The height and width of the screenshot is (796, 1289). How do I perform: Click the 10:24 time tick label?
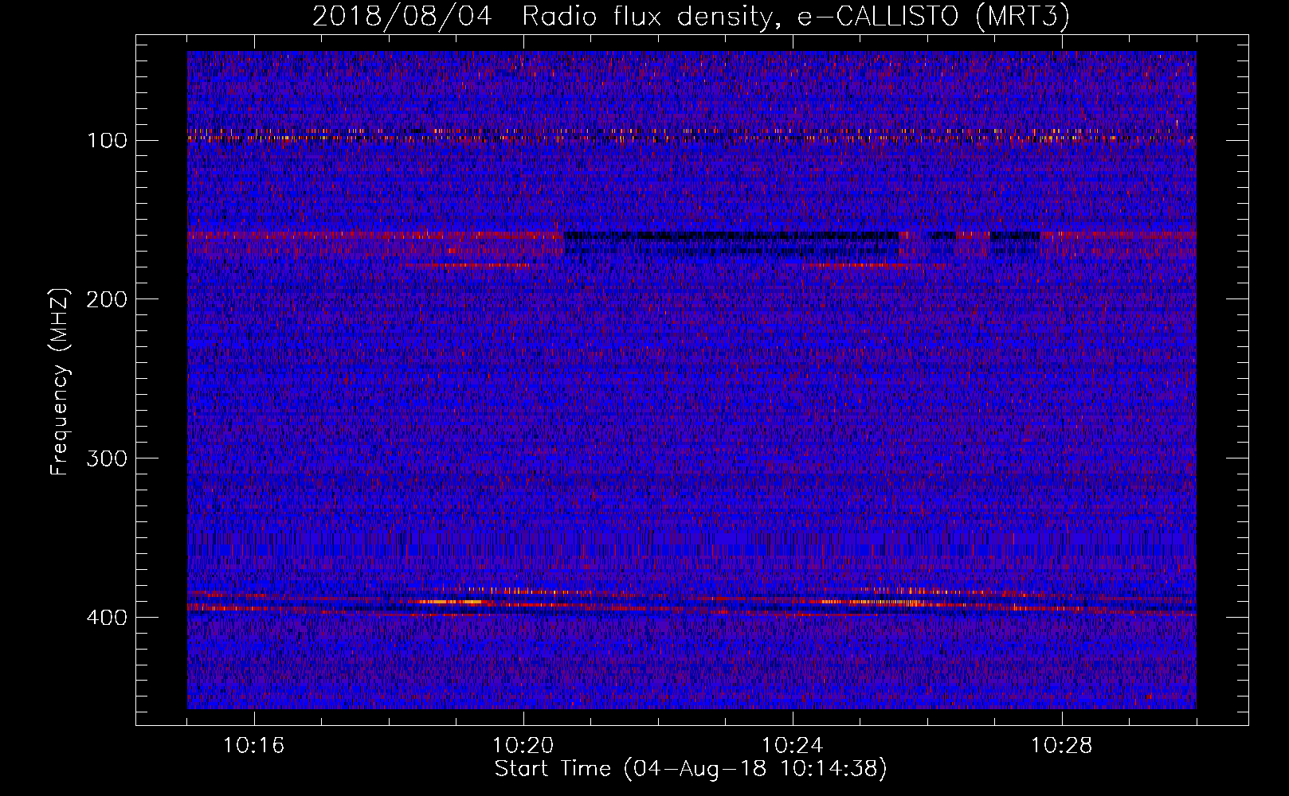click(x=793, y=746)
